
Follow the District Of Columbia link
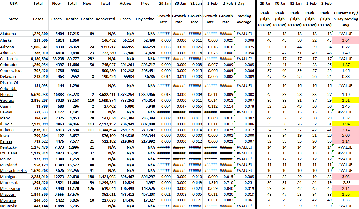tap(9, 85)
